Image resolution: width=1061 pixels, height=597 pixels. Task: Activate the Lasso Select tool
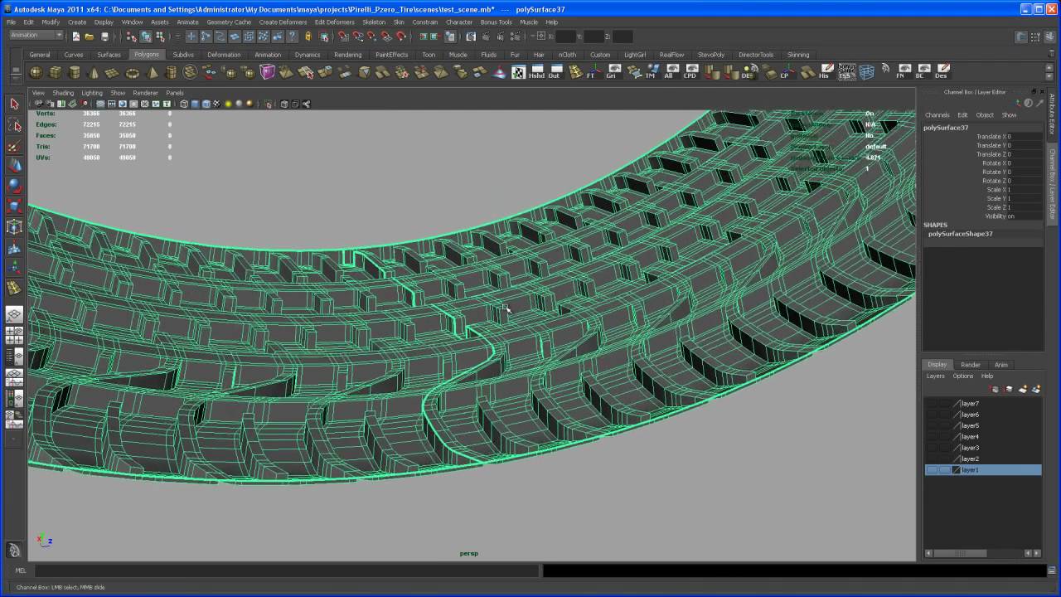click(x=14, y=125)
